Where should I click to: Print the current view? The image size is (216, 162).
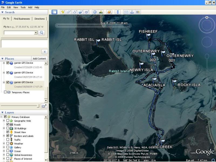tap(132, 12)
